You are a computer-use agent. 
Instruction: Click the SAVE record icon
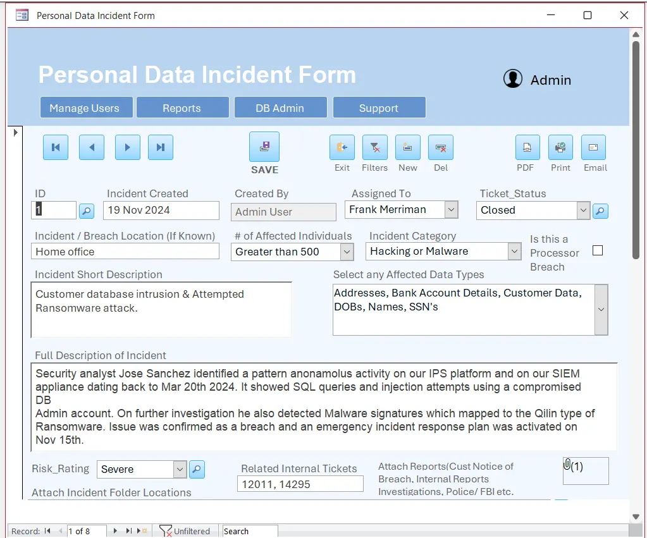(x=264, y=147)
